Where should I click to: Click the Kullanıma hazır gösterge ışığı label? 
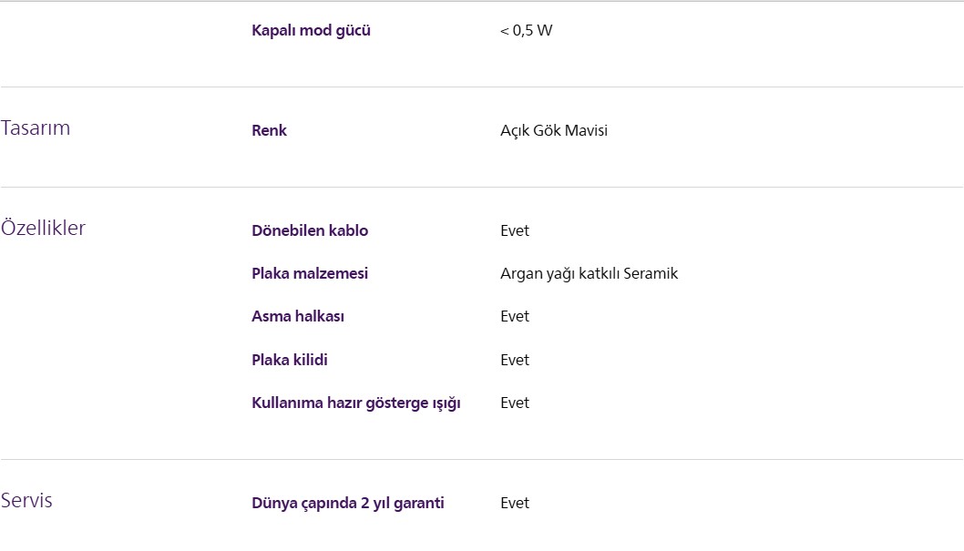click(356, 403)
